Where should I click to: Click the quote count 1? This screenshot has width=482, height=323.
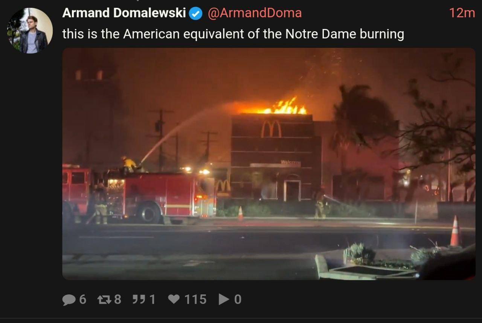153,299
